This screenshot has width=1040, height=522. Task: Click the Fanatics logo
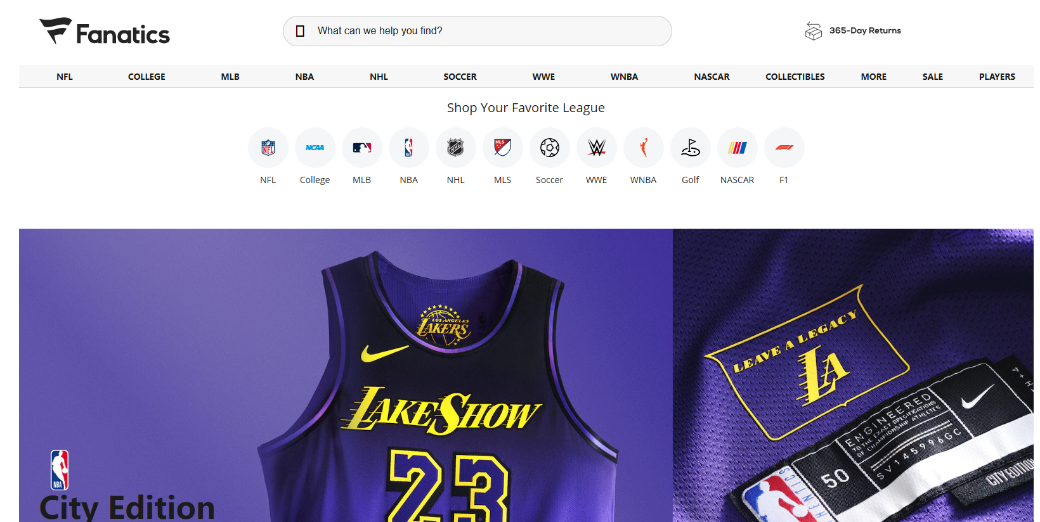pos(105,31)
